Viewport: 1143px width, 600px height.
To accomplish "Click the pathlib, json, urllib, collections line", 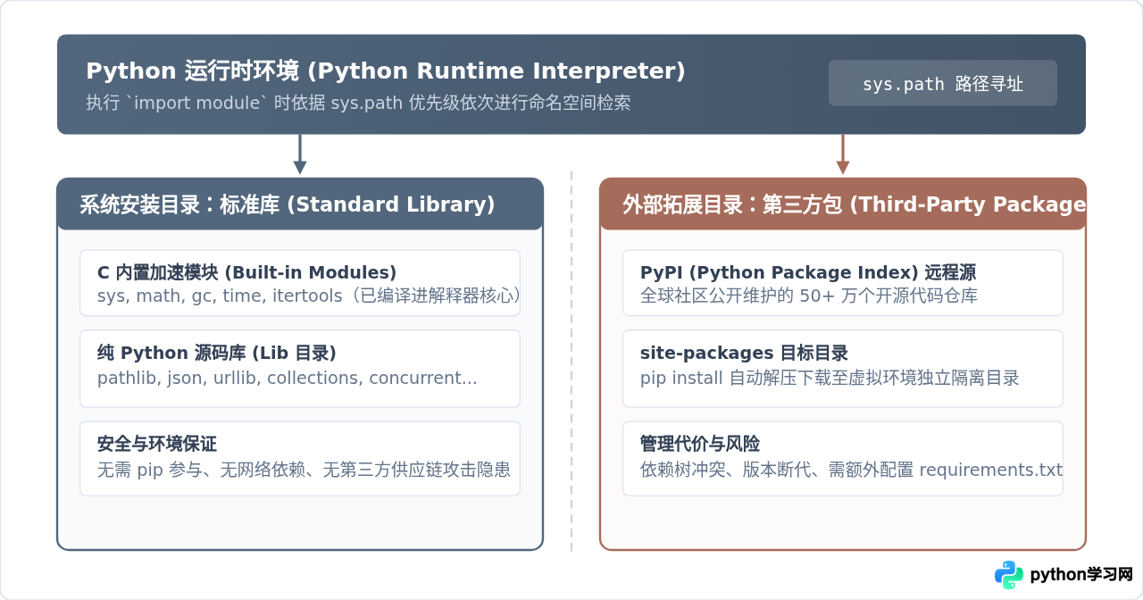I will click(288, 378).
